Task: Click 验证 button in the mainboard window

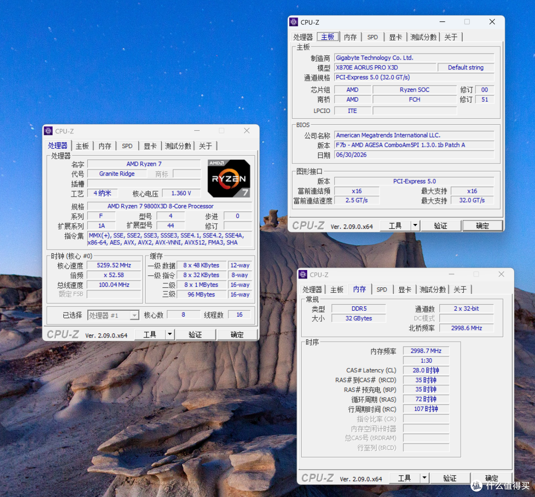Action: coord(440,225)
